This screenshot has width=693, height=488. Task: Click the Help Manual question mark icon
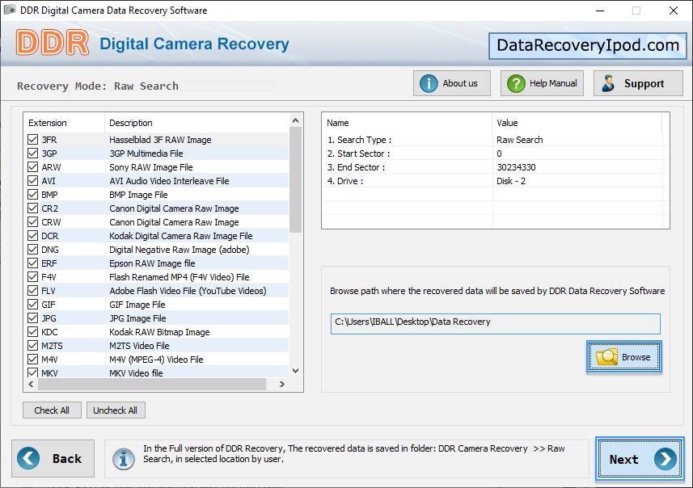516,83
